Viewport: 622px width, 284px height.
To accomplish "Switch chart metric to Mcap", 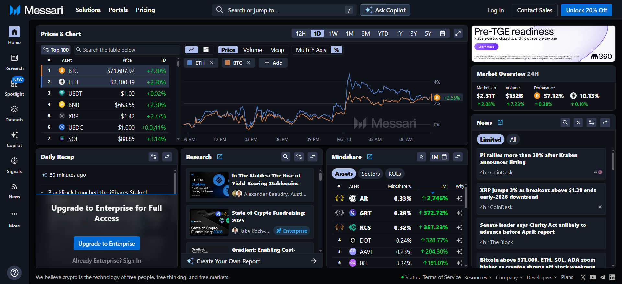I will [277, 50].
